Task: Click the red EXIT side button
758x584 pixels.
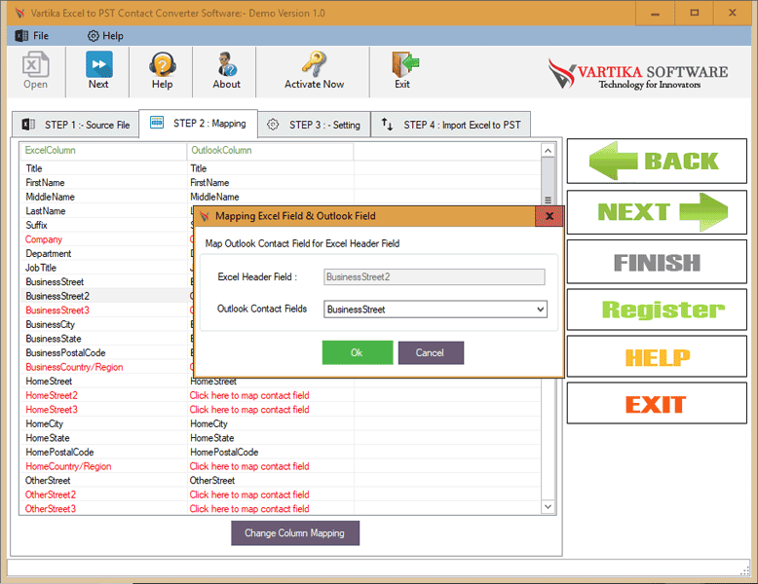Action: [657, 403]
